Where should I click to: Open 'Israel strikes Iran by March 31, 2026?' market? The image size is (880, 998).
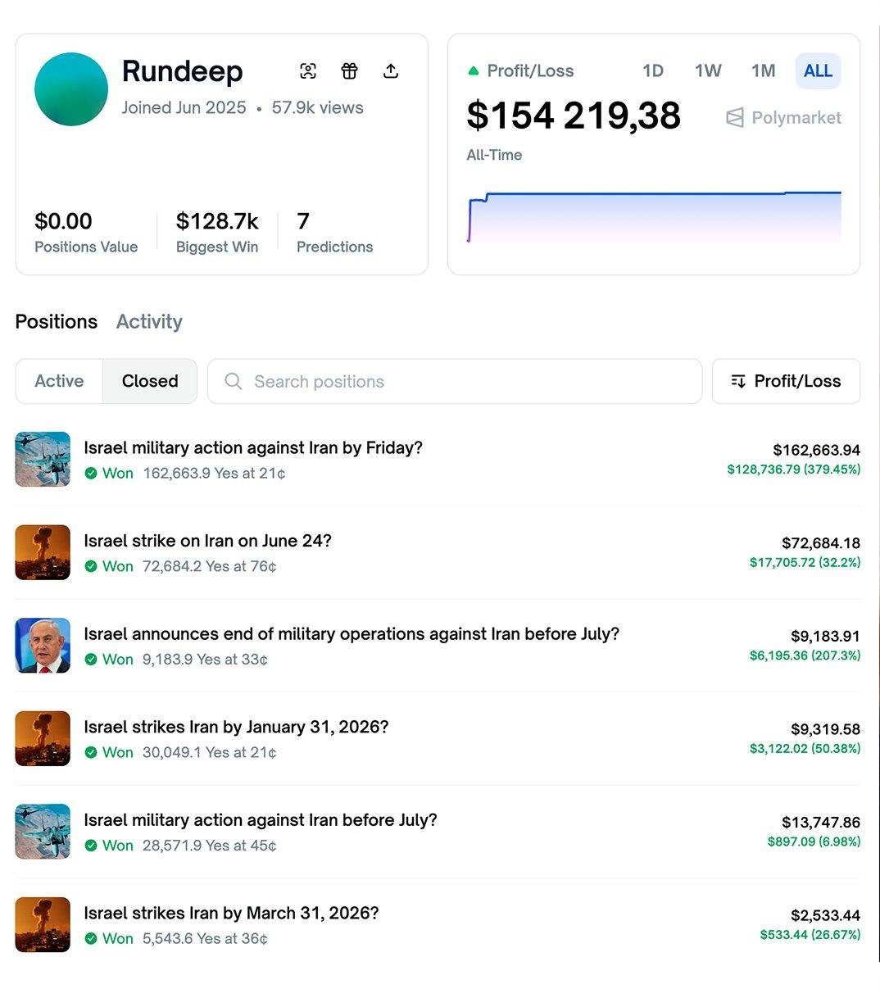point(231,914)
